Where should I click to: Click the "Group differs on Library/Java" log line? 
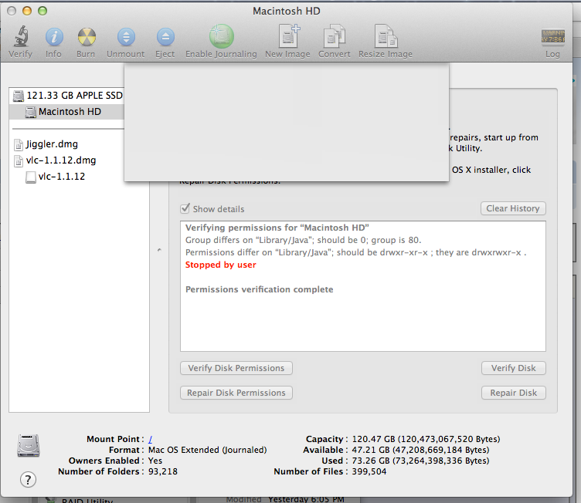[304, 240]
